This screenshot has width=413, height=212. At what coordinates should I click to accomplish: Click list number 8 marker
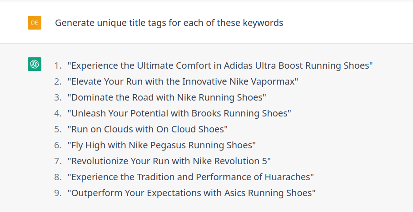point(58,177)
